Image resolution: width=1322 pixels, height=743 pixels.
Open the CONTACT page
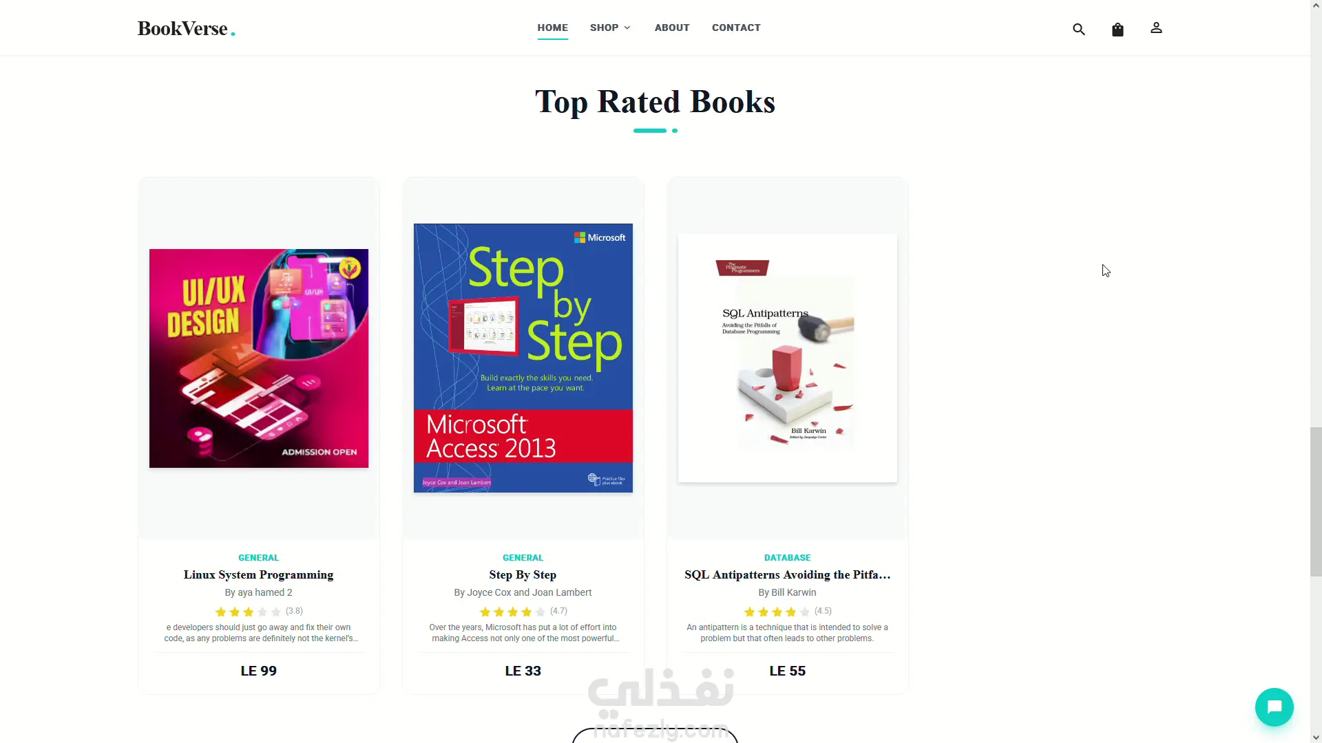tap(736, 28)
